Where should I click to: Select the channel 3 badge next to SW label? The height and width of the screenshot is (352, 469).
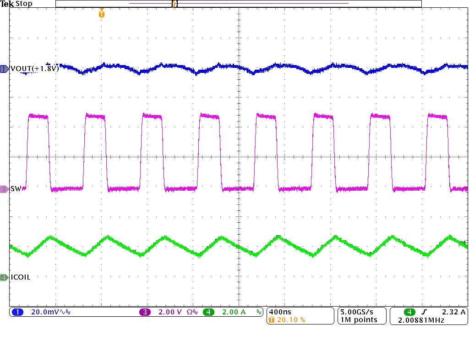tap(3, 188)
